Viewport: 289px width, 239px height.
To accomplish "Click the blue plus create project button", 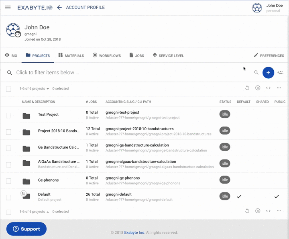I will tap(268, 73).
